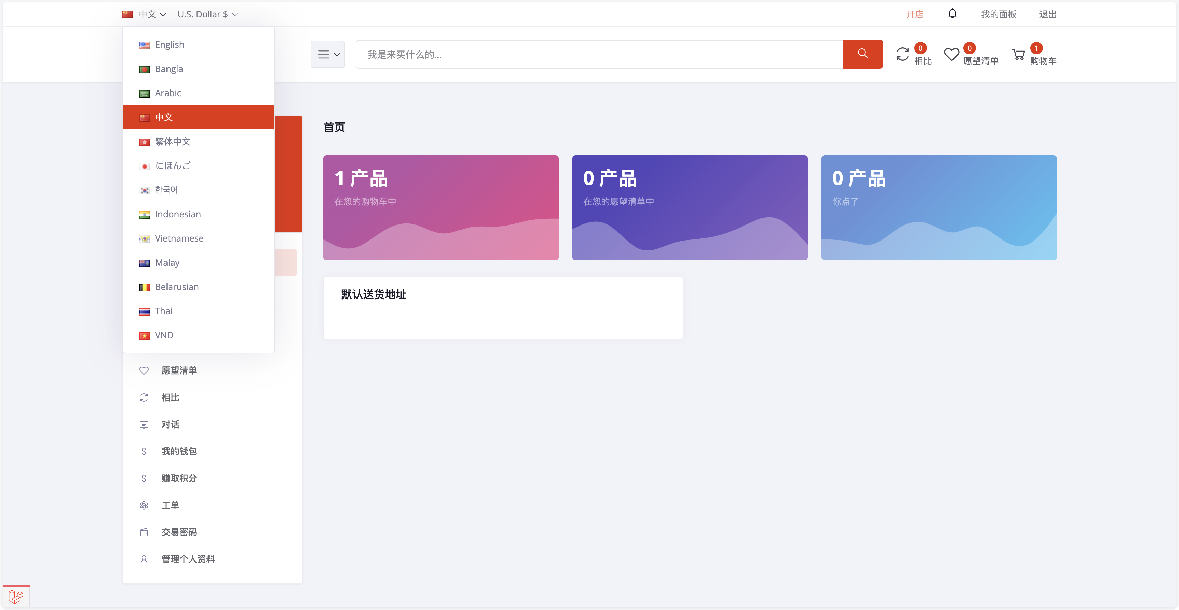1179x610 pixels.
Task: Select the wallet icon next to 我的钱包
Action: pyautogui.click(x=144, y=451)
